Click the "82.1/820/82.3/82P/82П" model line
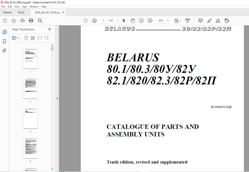Viewport: 249px width, 172px height. click(161, 81)
